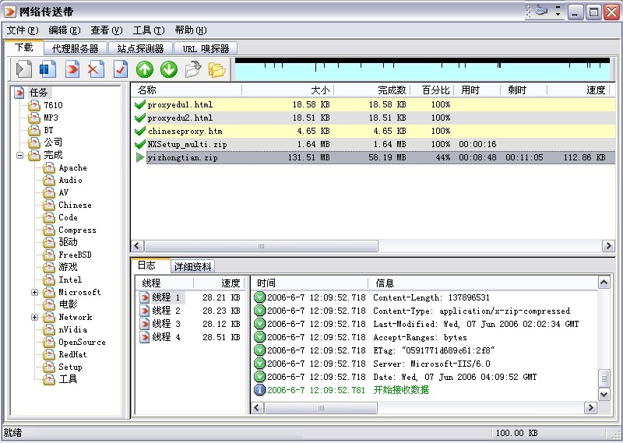Sort by the 名称 column header
The width and height of the screenshot is (623, 443).
point(147,90)
